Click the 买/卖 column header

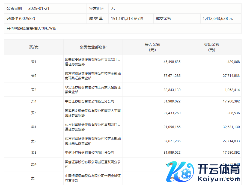pyautogui.click(x=34, y=47)
